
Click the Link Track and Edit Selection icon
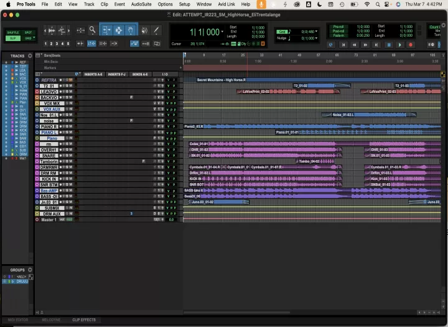103,44
